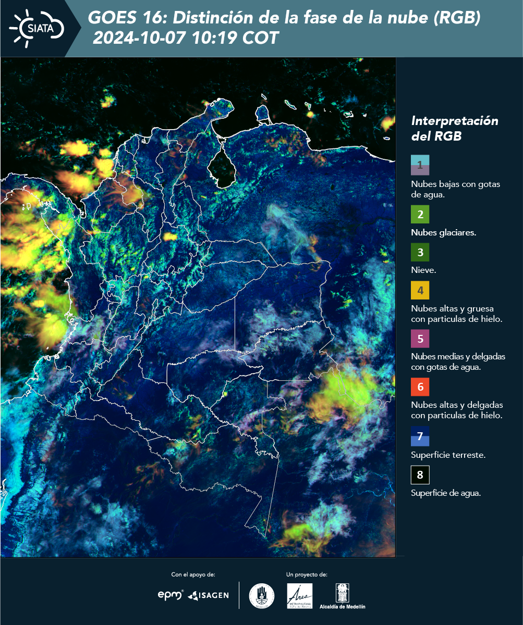Click the label 'Nubes glaciares.'
The image size is (523, 625).
tap(444, 233)
